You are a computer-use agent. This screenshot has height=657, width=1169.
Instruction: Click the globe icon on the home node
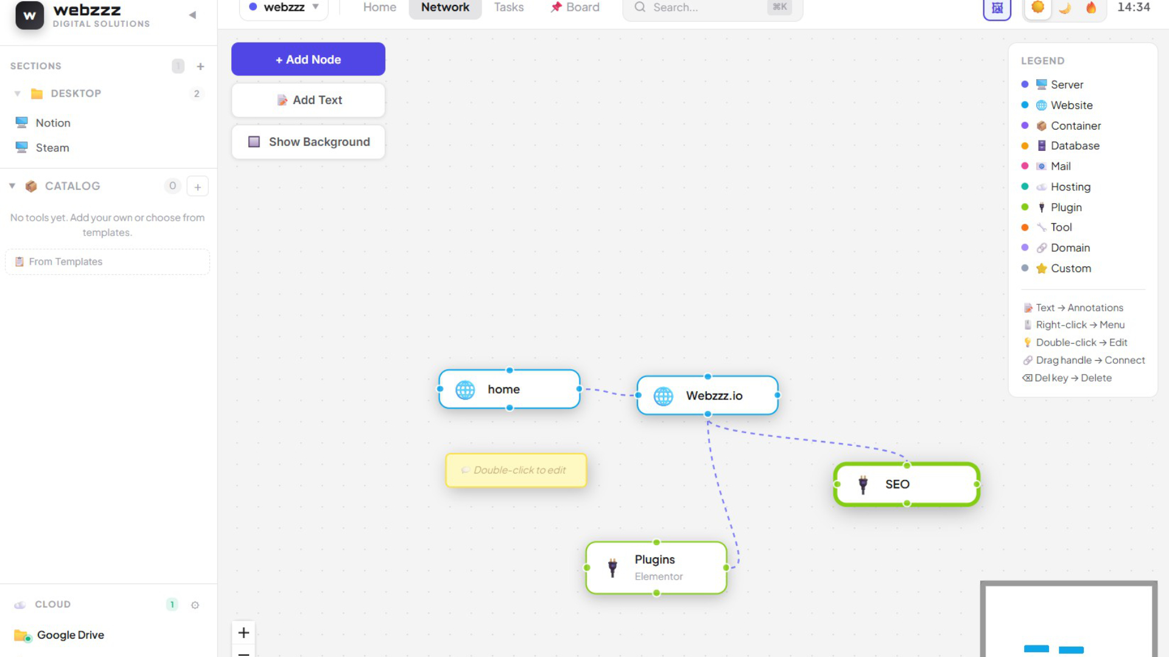click(x=465, y=390)
